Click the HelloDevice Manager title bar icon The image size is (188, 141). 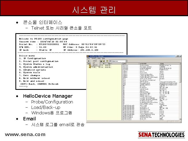[88, 56]
